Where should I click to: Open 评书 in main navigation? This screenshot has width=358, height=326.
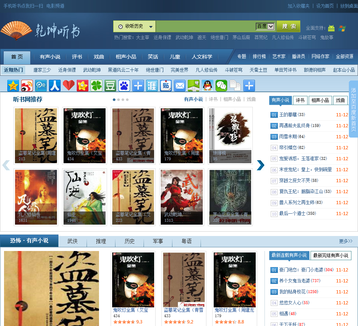point(77,57)
